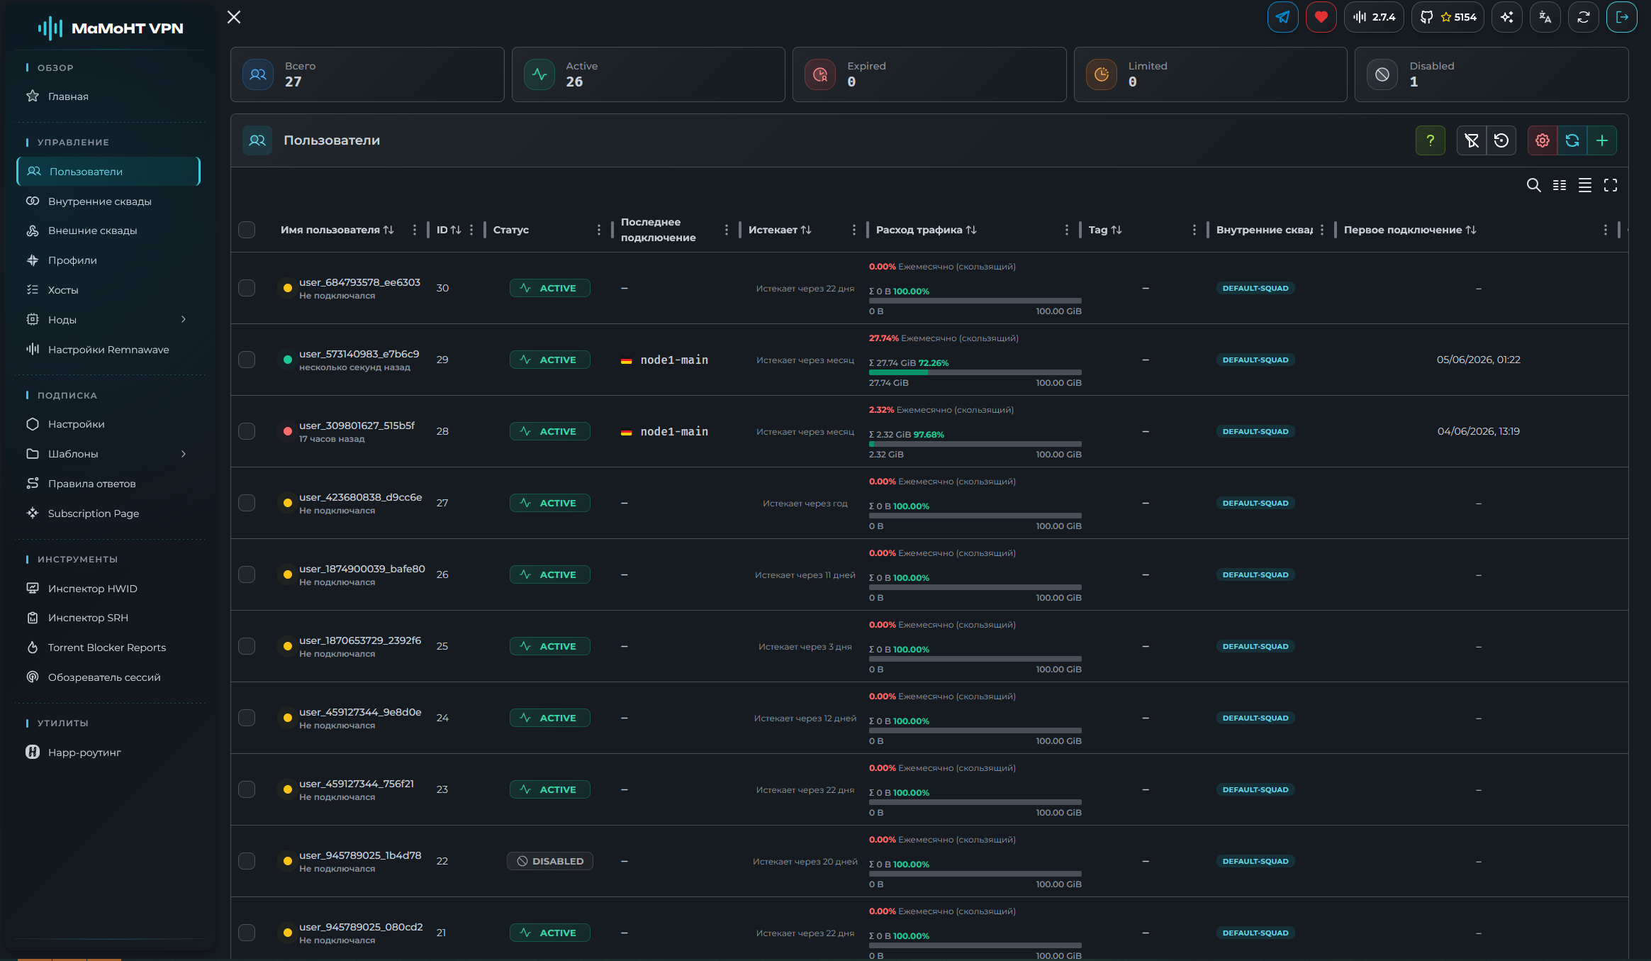
Task: Open the table search magnifier icon
Action: 1533,185
